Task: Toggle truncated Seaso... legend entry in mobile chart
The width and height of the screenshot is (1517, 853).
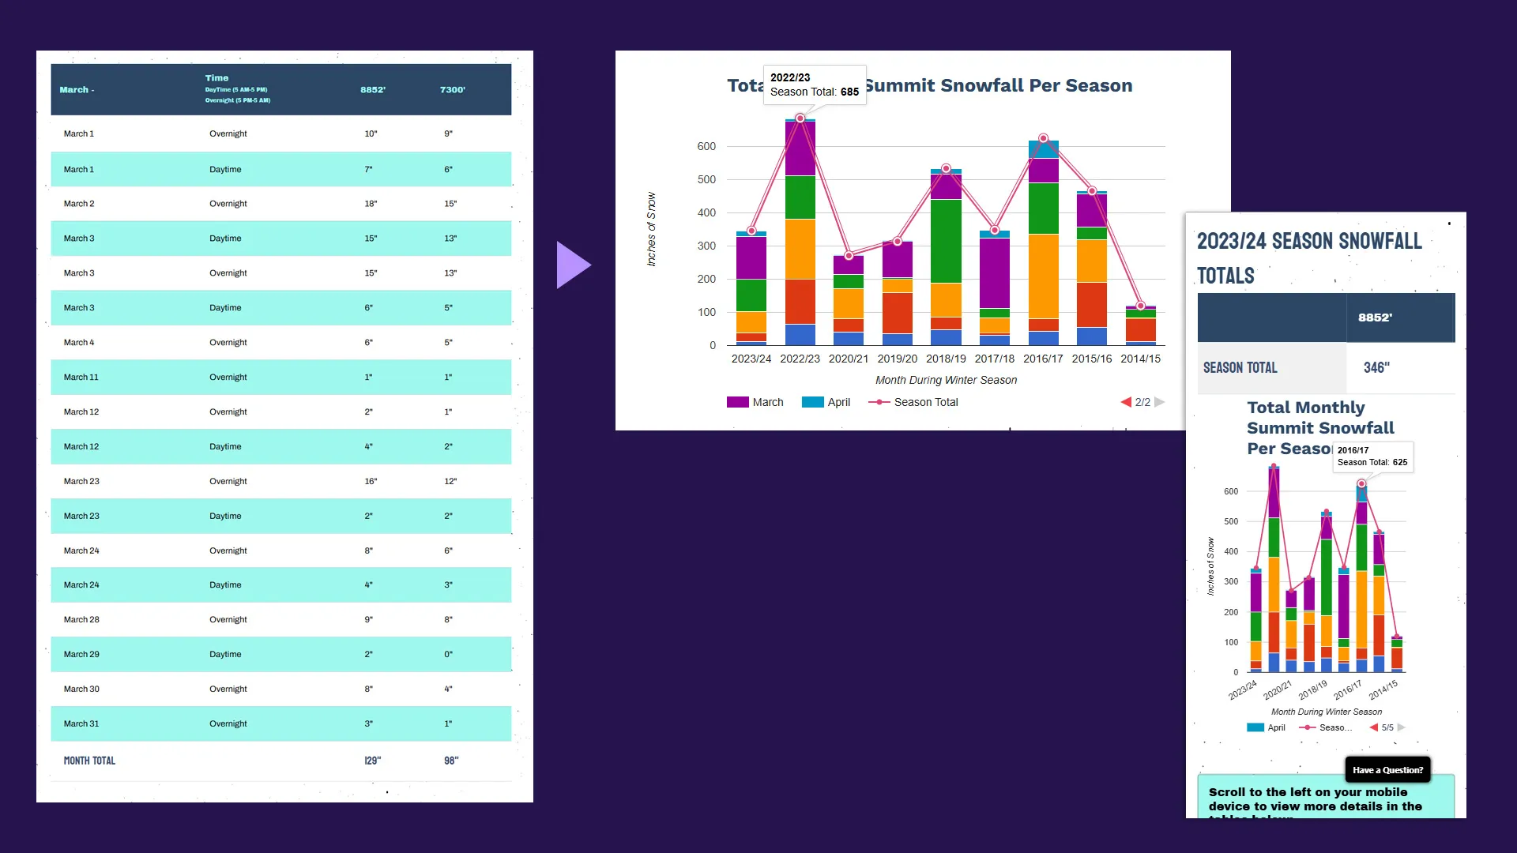Action: (1326, 727)
